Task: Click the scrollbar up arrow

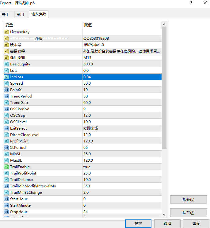Action: point(164,24)
